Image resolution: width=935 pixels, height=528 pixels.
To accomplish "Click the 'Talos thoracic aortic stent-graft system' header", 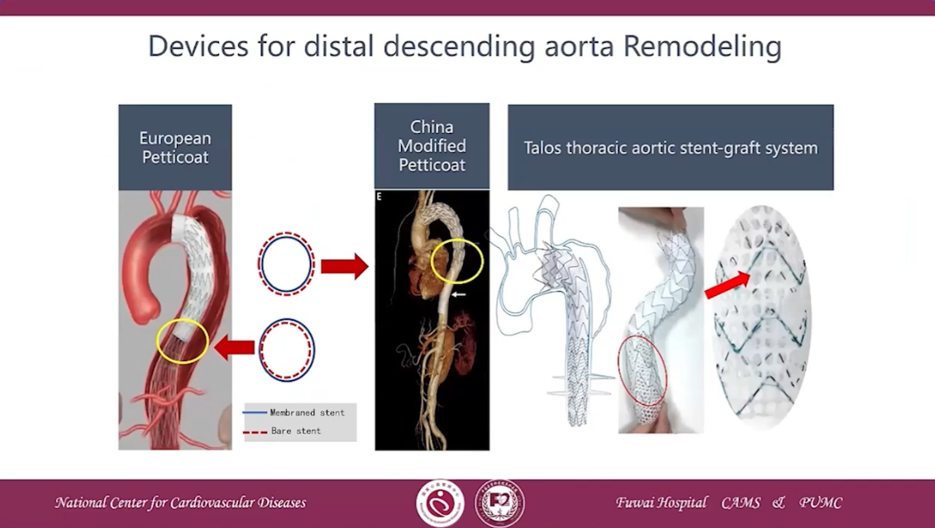I will [x=670, y=148].
